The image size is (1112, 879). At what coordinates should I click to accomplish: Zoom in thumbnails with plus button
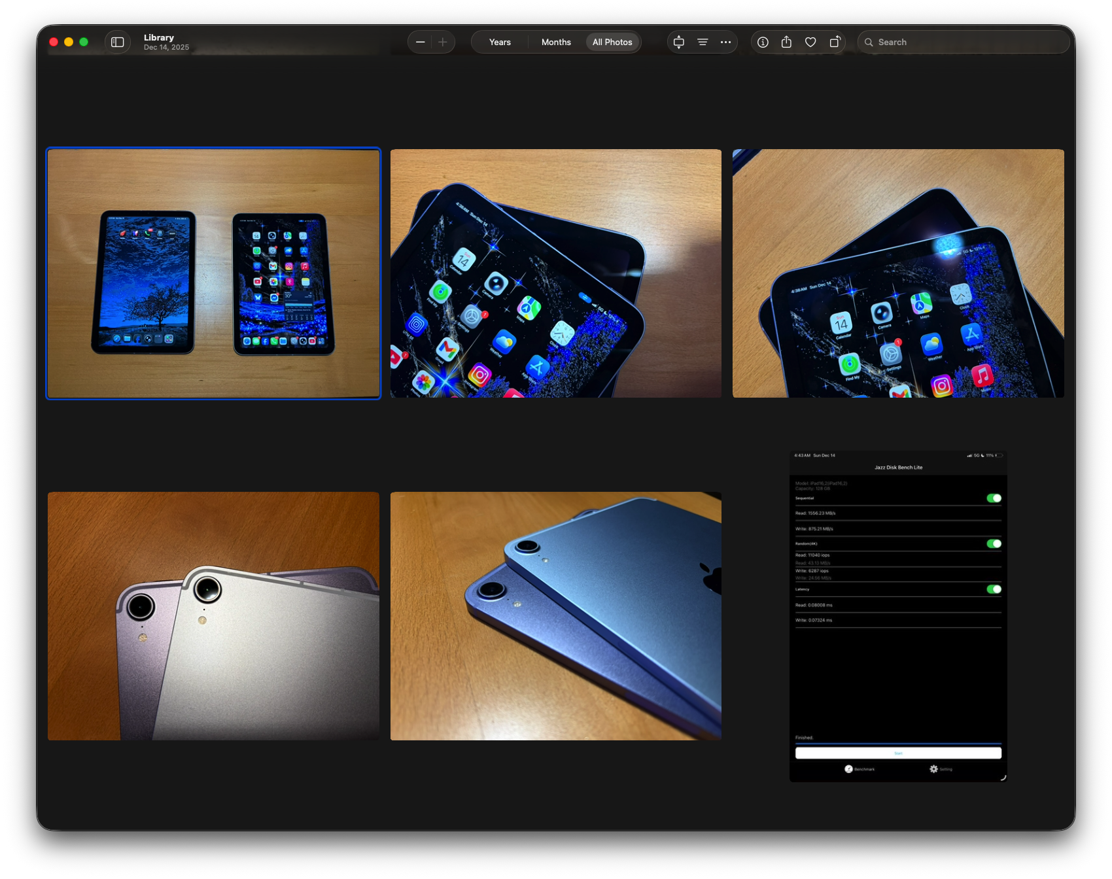click(x=443, y=42)
